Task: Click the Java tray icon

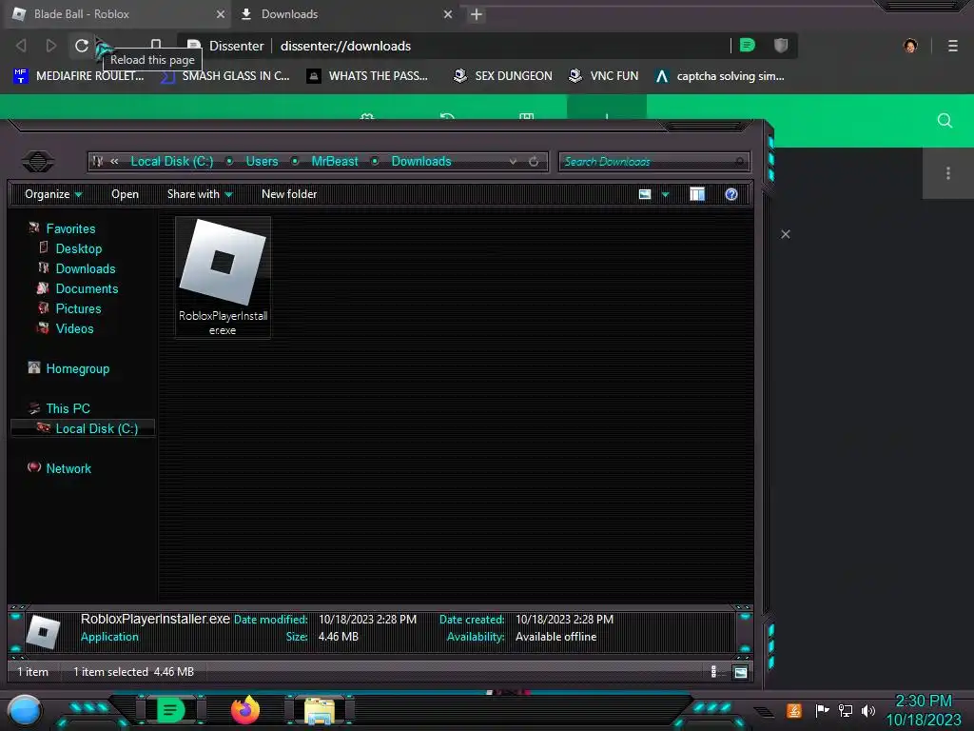Action: point(793,710)
